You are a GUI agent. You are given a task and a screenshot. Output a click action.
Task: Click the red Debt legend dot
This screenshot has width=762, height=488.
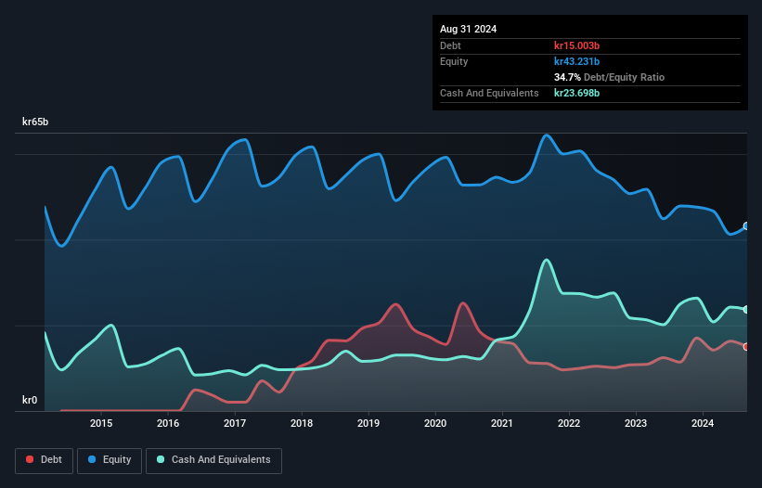(x=30, y=459)
